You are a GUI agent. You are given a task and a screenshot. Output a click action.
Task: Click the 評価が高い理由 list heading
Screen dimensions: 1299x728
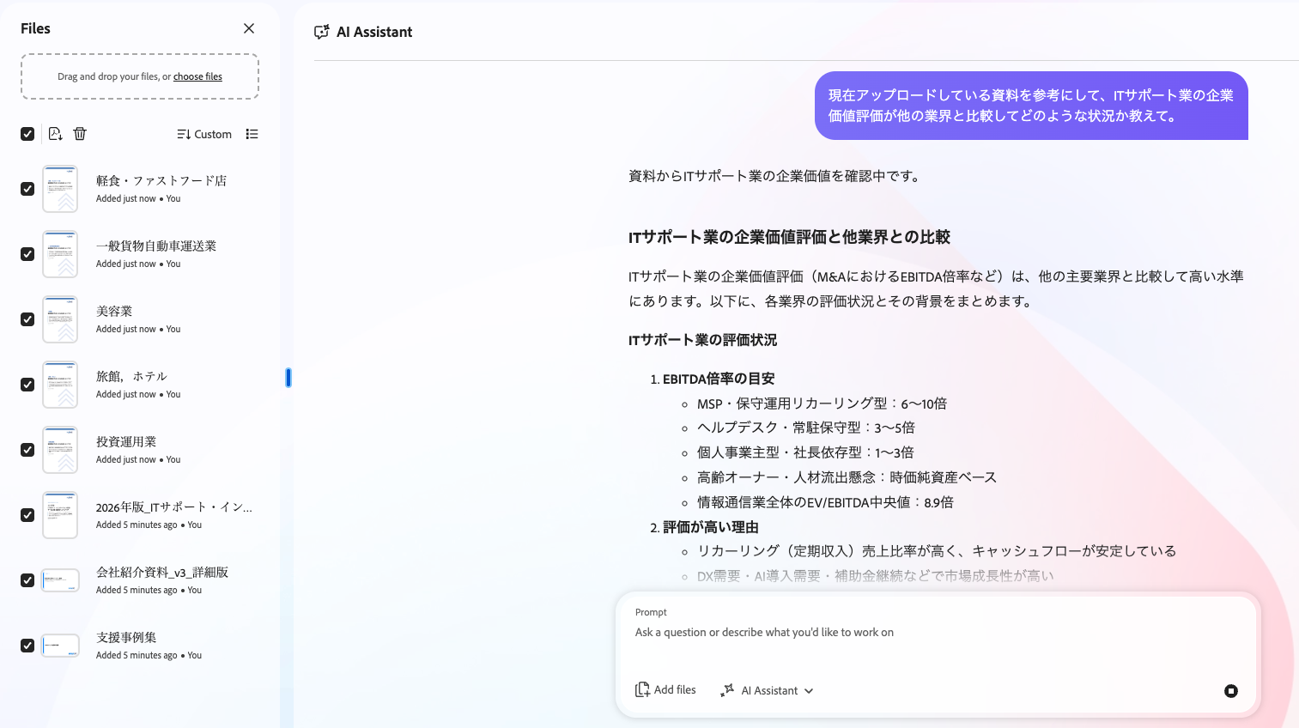(710, 527)
